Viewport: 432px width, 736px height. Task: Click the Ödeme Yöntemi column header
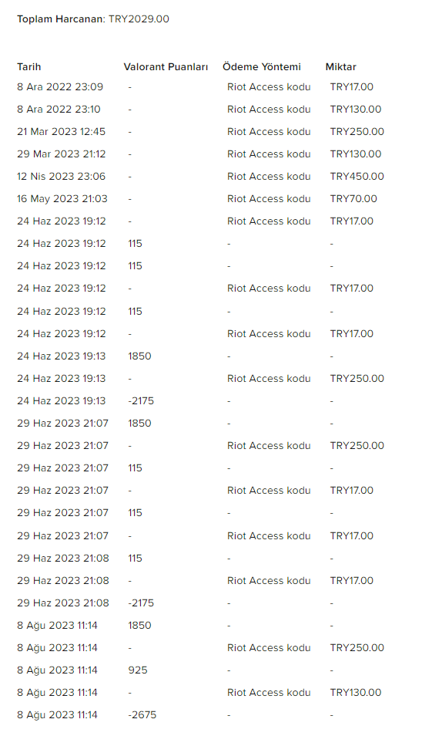[262, 66]
